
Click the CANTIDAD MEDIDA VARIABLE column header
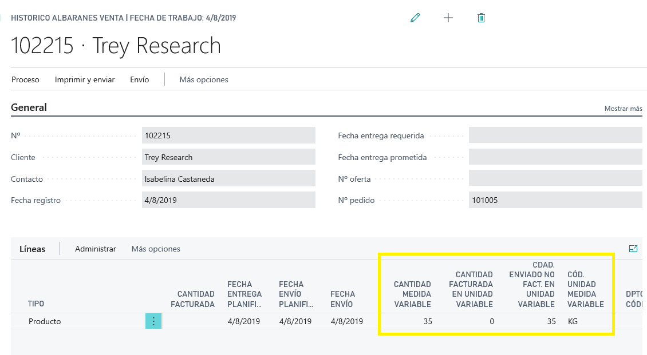(x=412, y=294)
